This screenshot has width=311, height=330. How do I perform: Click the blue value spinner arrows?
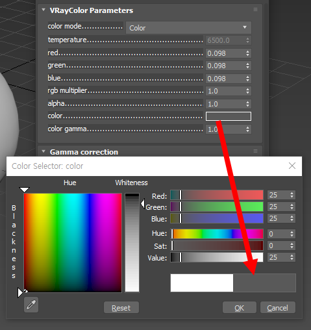tap(247, 79)
